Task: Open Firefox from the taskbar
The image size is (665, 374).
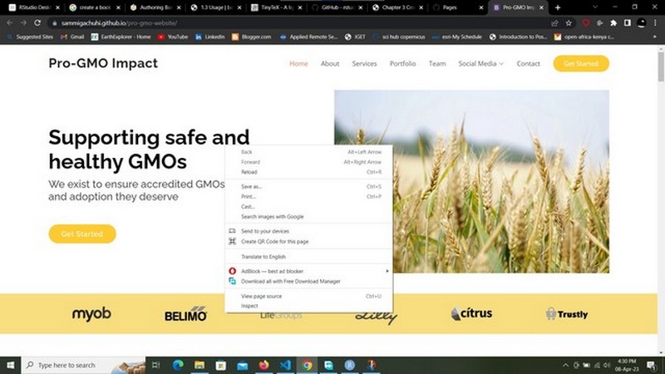Action: click(264, 365)
